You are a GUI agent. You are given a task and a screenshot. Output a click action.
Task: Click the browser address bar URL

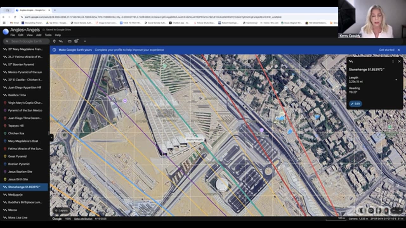[x=153, y=17]
